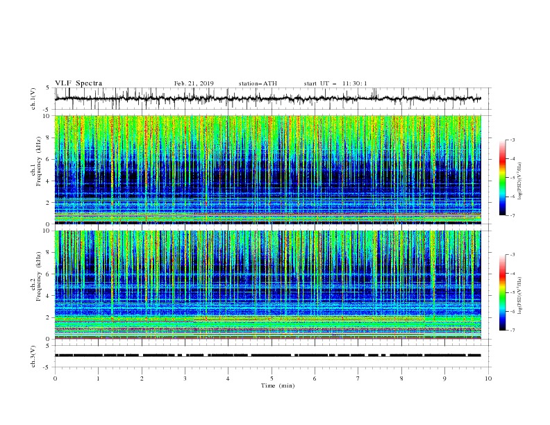Click the ch.1(V) axis label
Image resolution: width=550 pixels, height=425 pixels.
pos(33,99)
